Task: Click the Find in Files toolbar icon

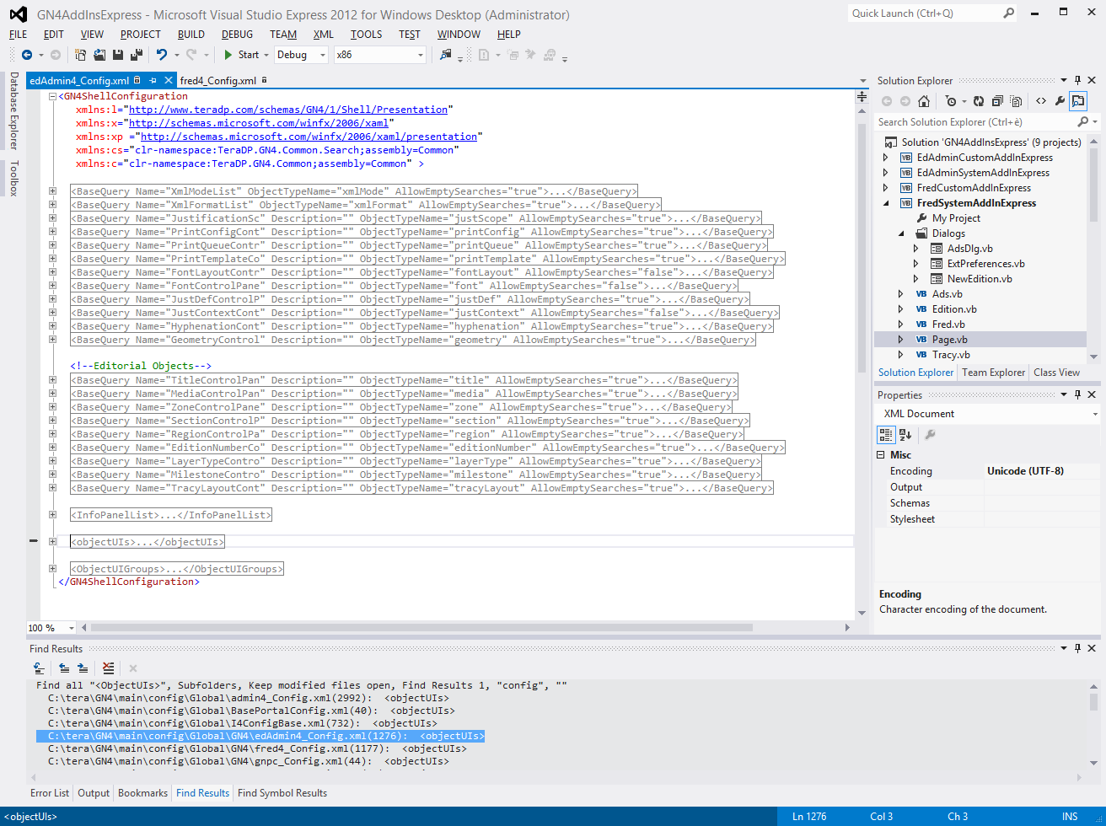Action: point(445,55)
